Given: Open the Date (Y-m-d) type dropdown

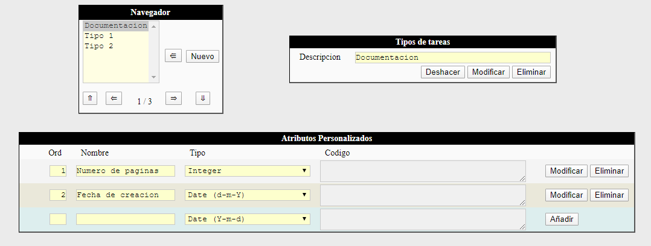Looking at the screenshot, I should pyautogui.click(x=248, y=219).
